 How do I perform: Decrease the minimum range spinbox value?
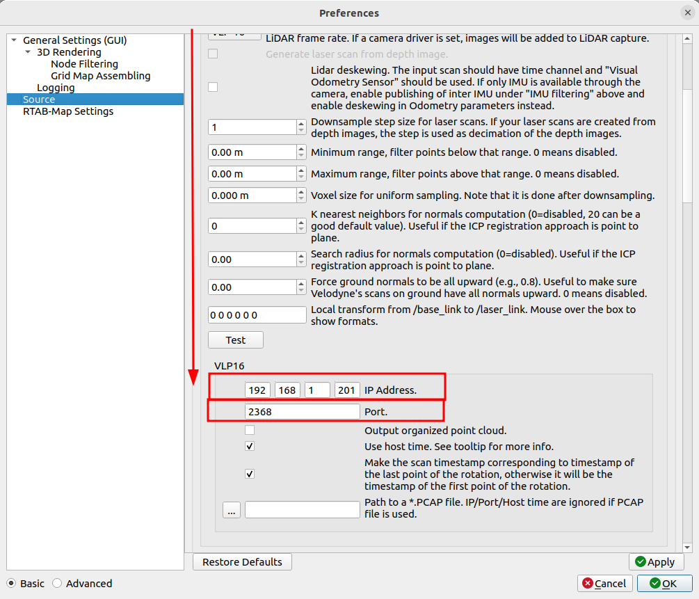[x=301, y=156]
